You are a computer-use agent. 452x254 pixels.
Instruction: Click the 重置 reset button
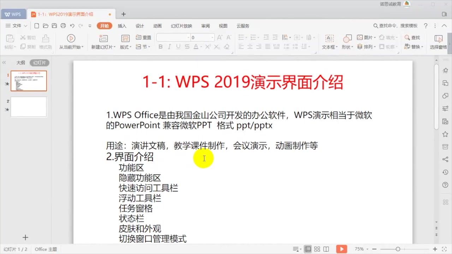(x=143, y=37)
